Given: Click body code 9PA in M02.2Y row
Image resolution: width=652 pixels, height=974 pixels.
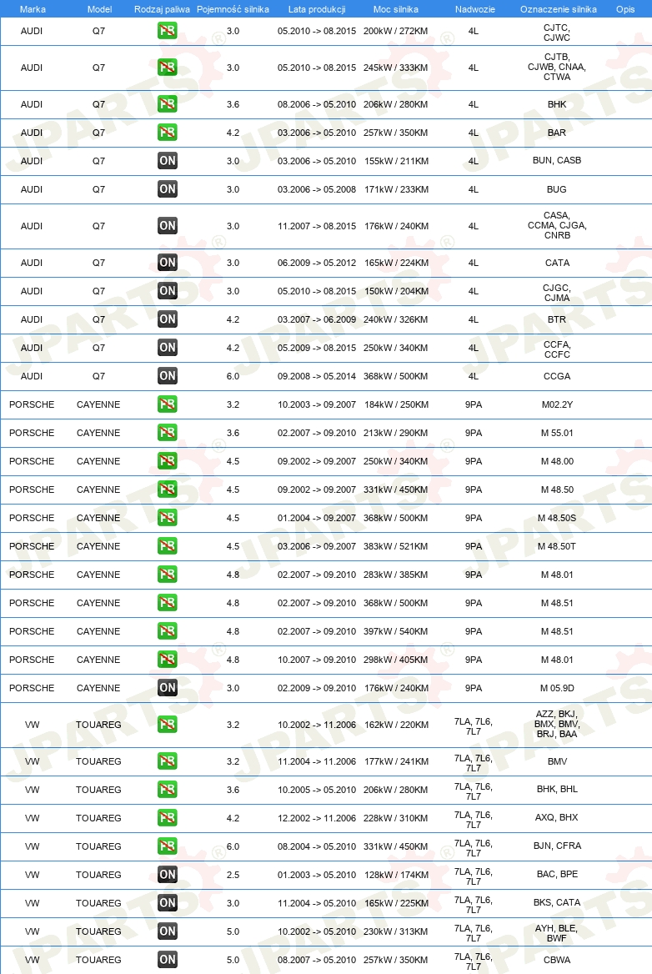Looking at the screenshot, I should coord(474,405).
